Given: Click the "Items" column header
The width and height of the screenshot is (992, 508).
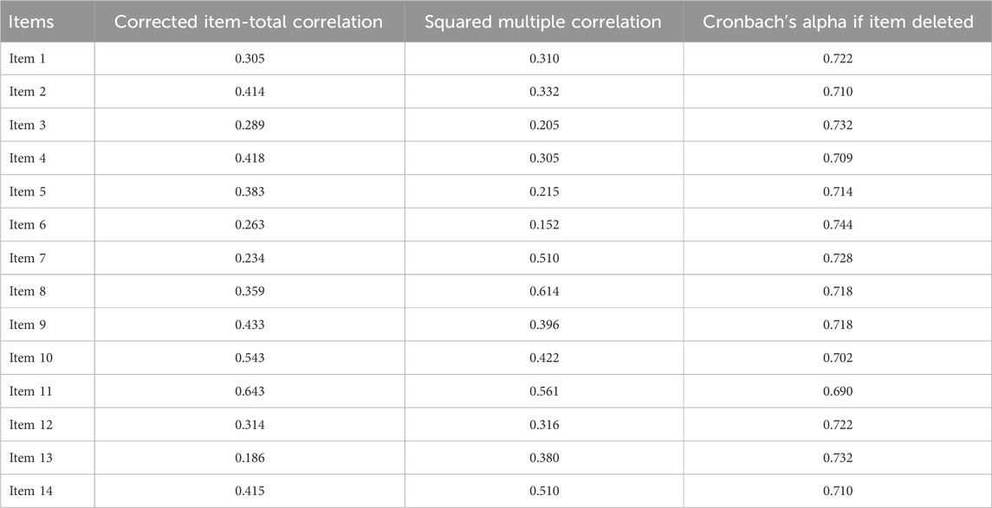Looking at the screenshot, I should (31, 23).
